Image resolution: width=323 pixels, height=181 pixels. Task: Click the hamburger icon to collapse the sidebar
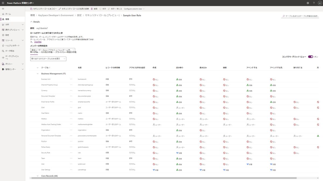(x=3, y=8)
